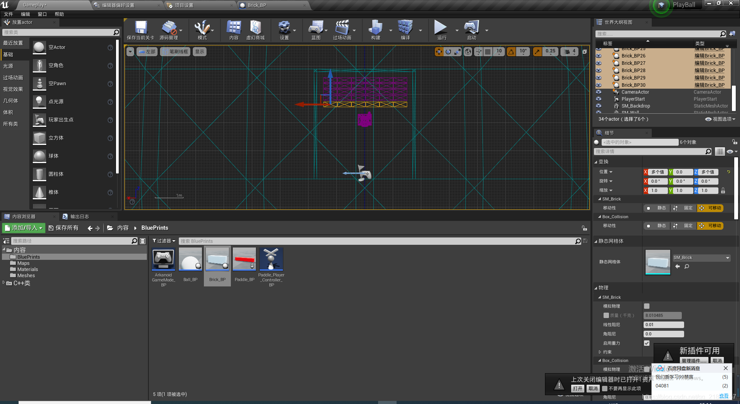Toggle the scale lock icon

[x=723, y=190]
